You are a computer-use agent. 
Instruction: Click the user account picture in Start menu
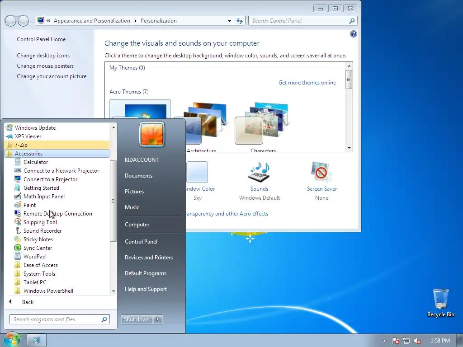tap(152, 134)
